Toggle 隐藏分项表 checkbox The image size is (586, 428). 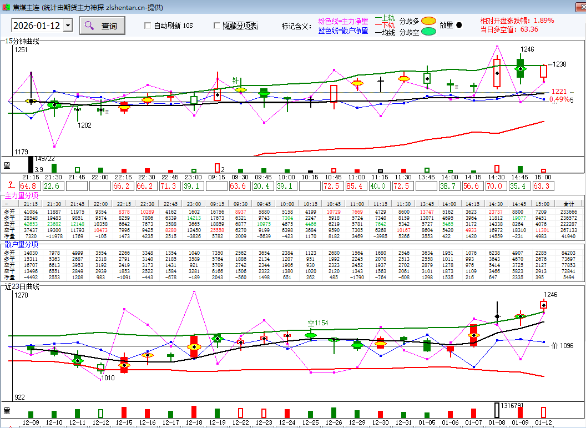pyautogui.click(x=217, y=26)
